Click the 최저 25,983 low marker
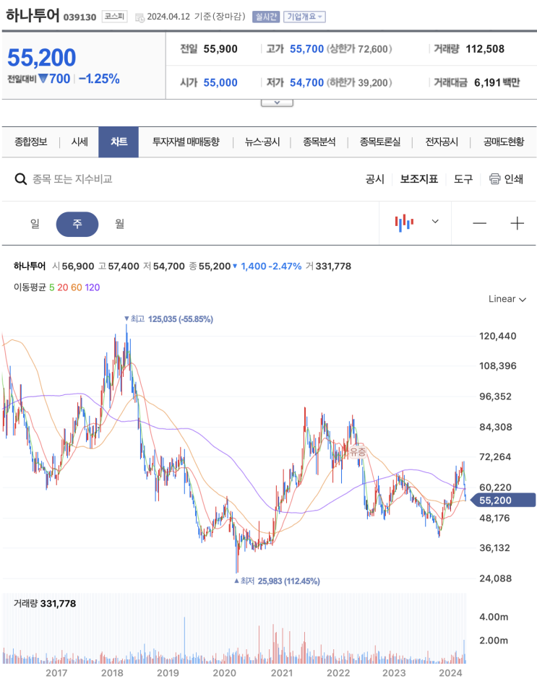537x681 pixels. [x=277, y=581]
